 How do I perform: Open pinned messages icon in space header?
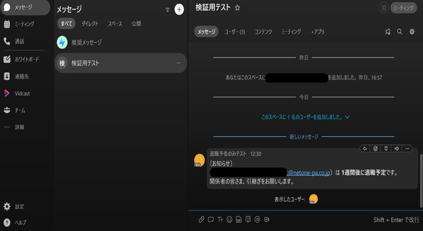pos(388,32)
